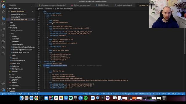
Task: Click workflows in the breadcrumb
Action: click(x=49, y=9)
